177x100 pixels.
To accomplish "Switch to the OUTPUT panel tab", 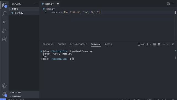I will point(62,44).
